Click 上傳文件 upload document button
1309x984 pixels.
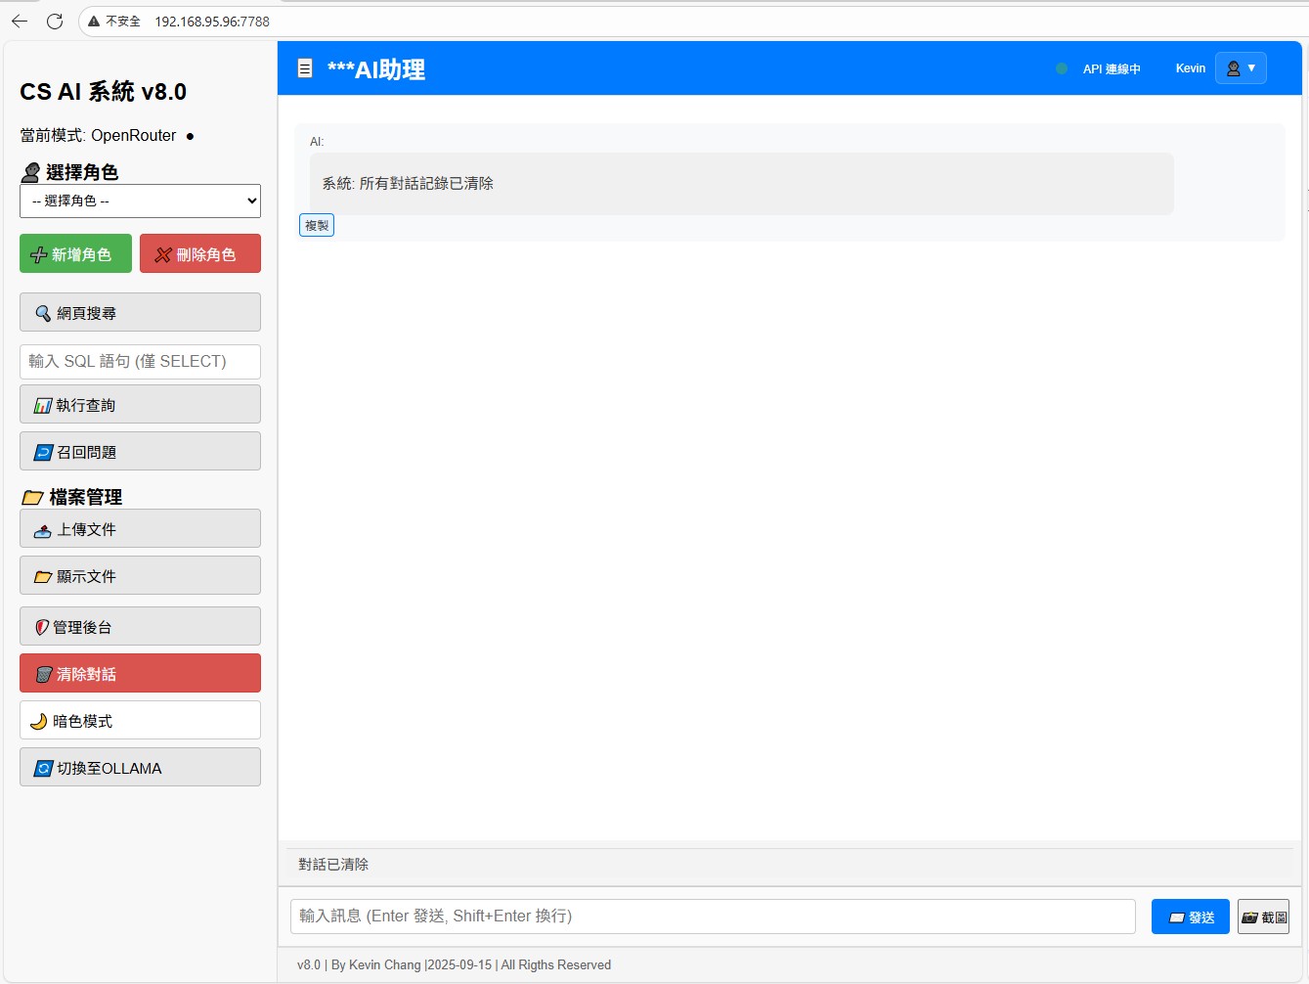(x=140, y=528)
